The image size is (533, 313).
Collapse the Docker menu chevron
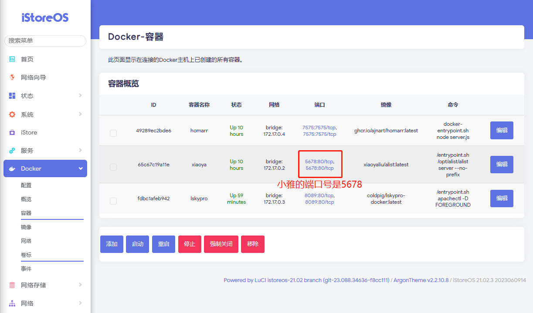click(81, 168)
